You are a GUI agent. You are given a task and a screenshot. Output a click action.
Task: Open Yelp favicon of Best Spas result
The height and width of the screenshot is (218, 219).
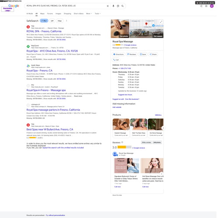[x=28, y=125]
